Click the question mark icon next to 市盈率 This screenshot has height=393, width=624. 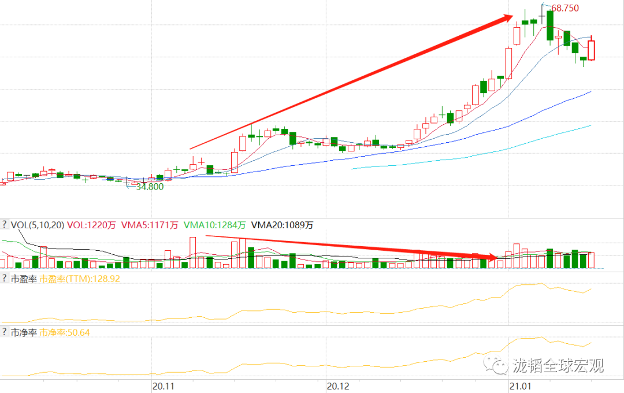[x=5, y=279]
